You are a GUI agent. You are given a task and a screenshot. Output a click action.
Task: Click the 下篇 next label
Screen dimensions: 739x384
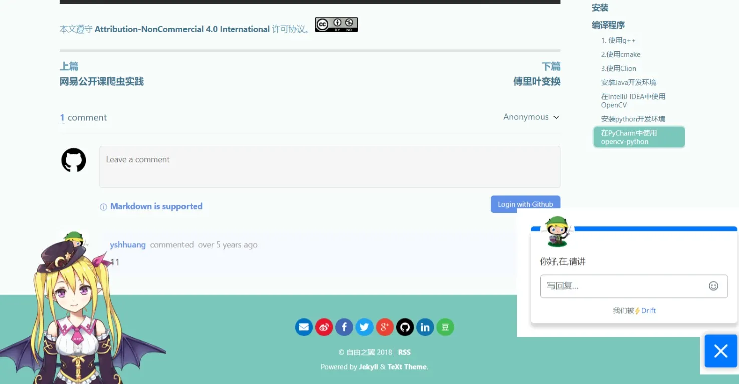pyautogui.click(x=551, y=66)
